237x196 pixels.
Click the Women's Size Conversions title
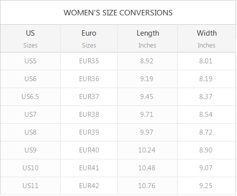(118, 13)
